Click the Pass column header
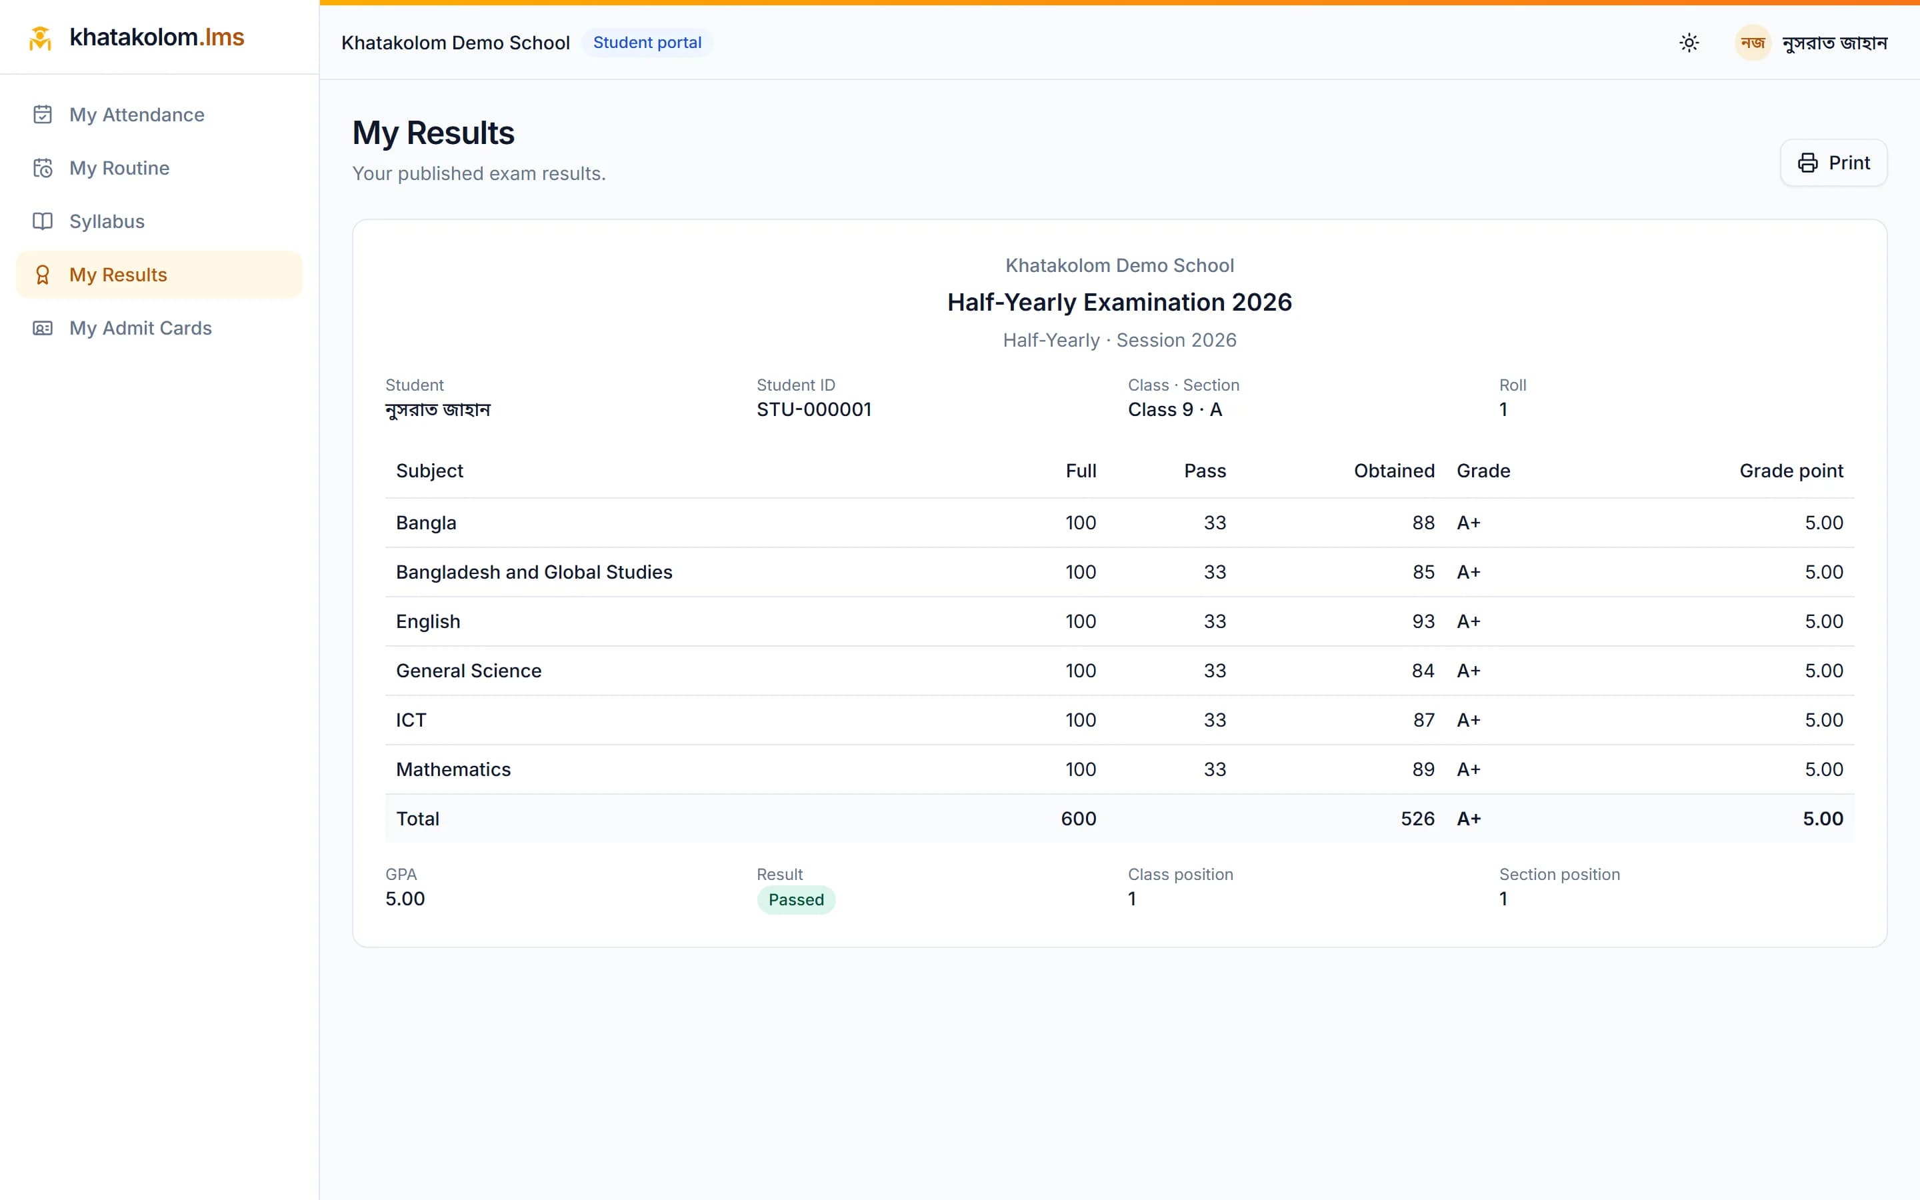The width and height of the screenshot is (1920, 1200). point(1205,471)
